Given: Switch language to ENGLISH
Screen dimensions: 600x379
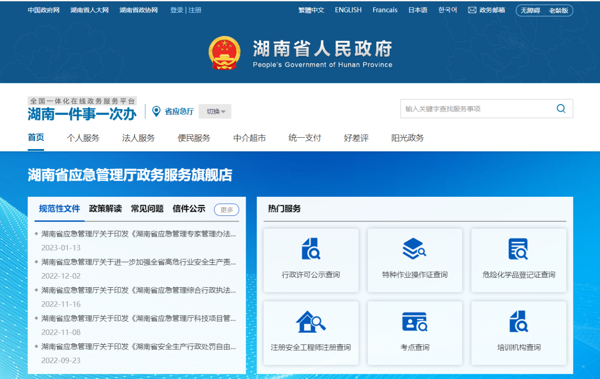Looking at the screenshot, I should click(348, 10).
